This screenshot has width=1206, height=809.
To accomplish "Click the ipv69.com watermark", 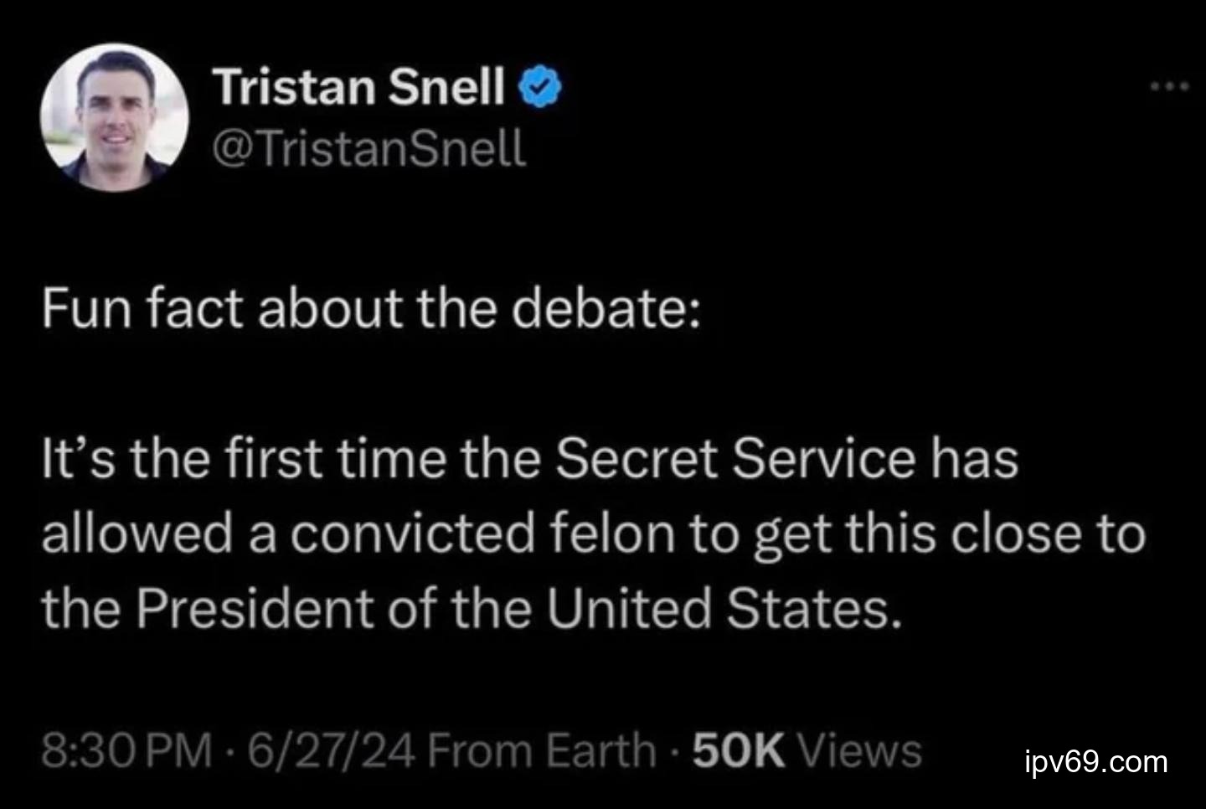I will click(1095, 762).
